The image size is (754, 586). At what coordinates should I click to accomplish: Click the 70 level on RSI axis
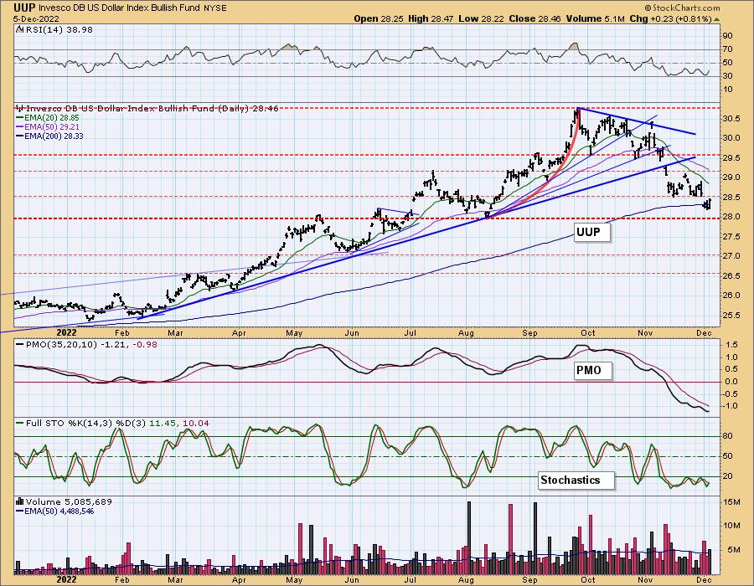(x=727, y=49)
